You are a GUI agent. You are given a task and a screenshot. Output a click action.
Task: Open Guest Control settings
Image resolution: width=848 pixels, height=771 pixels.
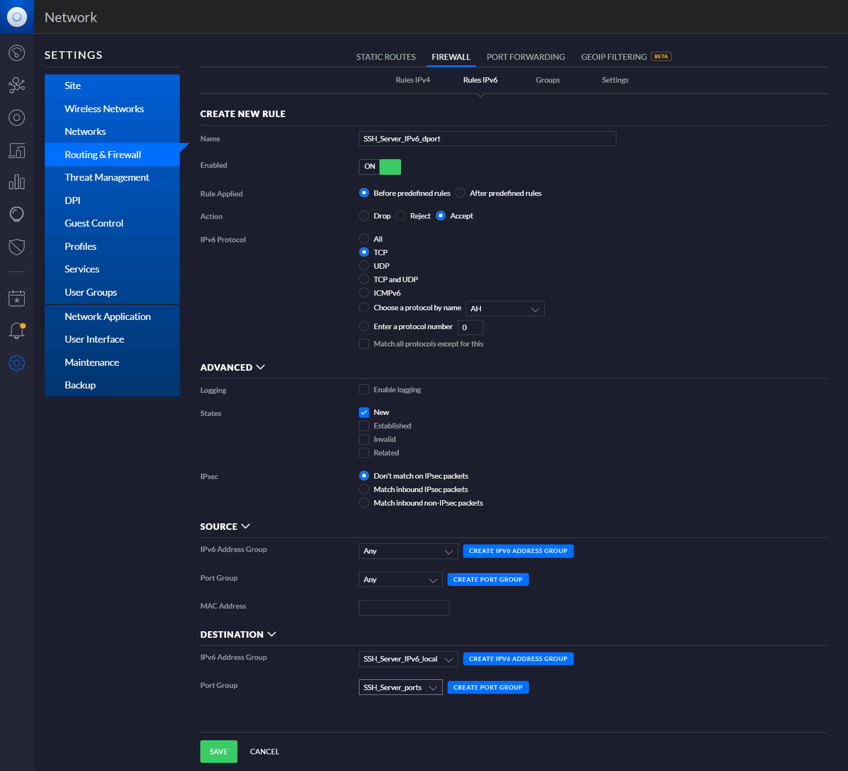(112, 223)
